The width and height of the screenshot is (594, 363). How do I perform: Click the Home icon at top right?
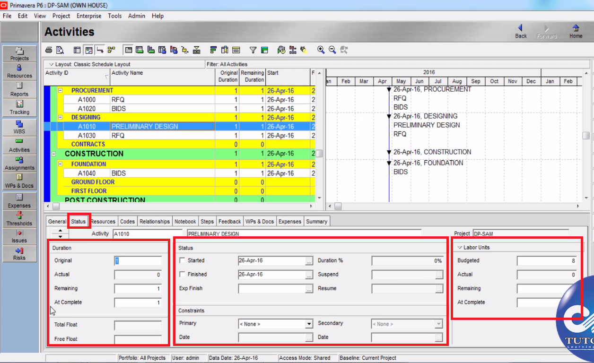575,31
